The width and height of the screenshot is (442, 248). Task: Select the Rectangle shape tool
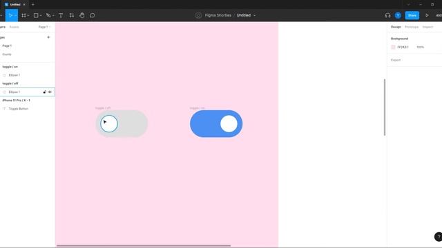tap(36, 15)
